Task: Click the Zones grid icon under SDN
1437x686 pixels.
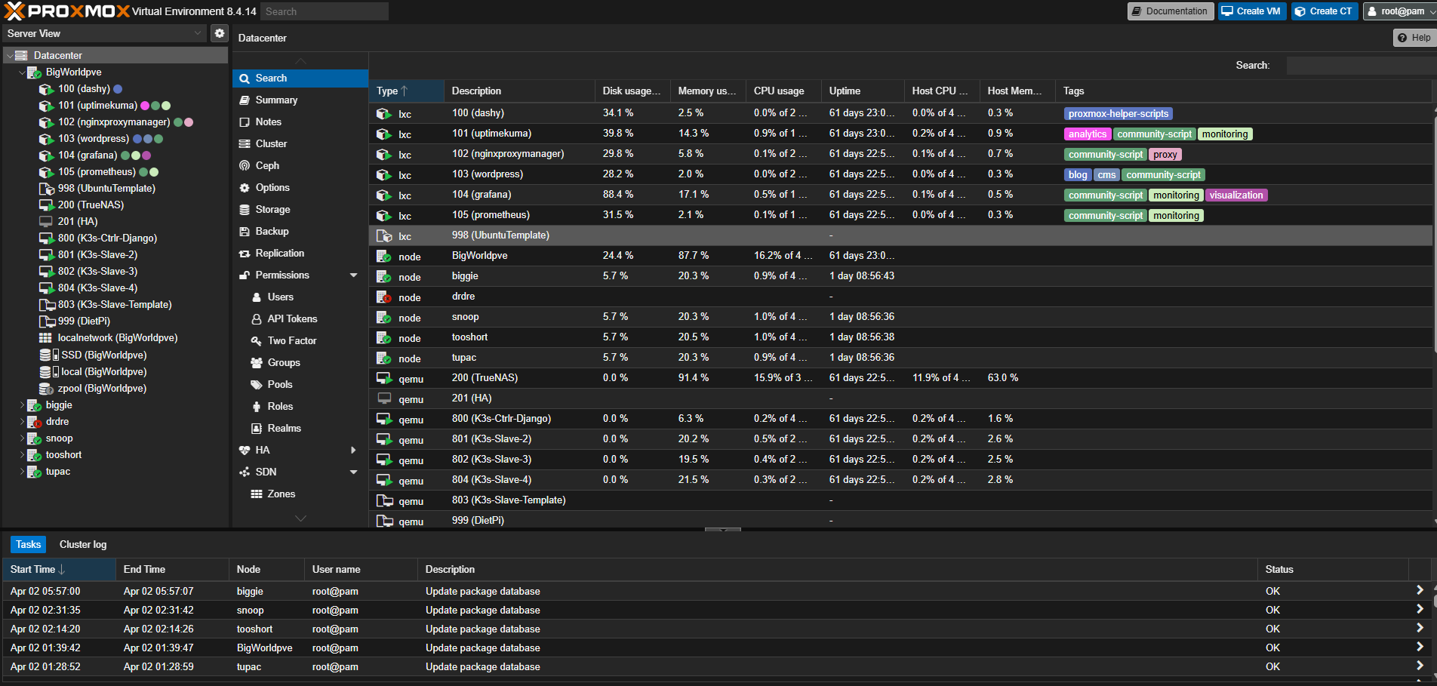Action: click(x=257, y=494)
